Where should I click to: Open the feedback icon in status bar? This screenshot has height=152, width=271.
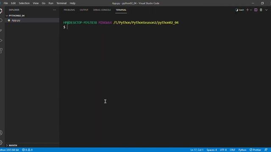click(x=266, y=150)
